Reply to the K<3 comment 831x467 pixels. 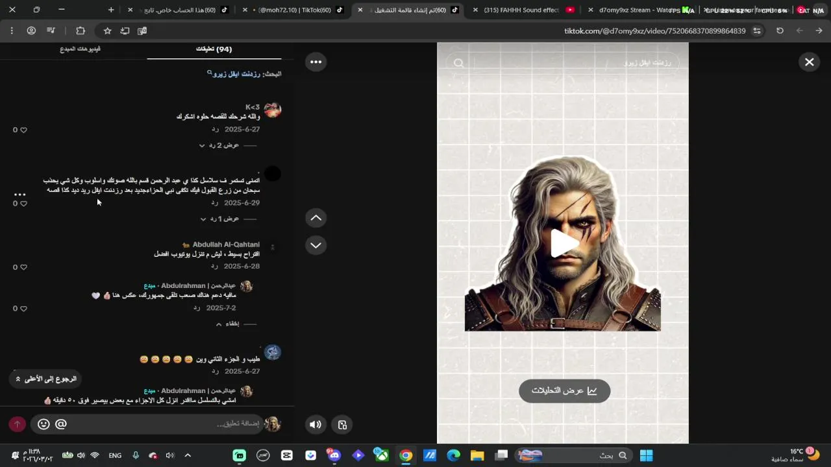(216, 130)
